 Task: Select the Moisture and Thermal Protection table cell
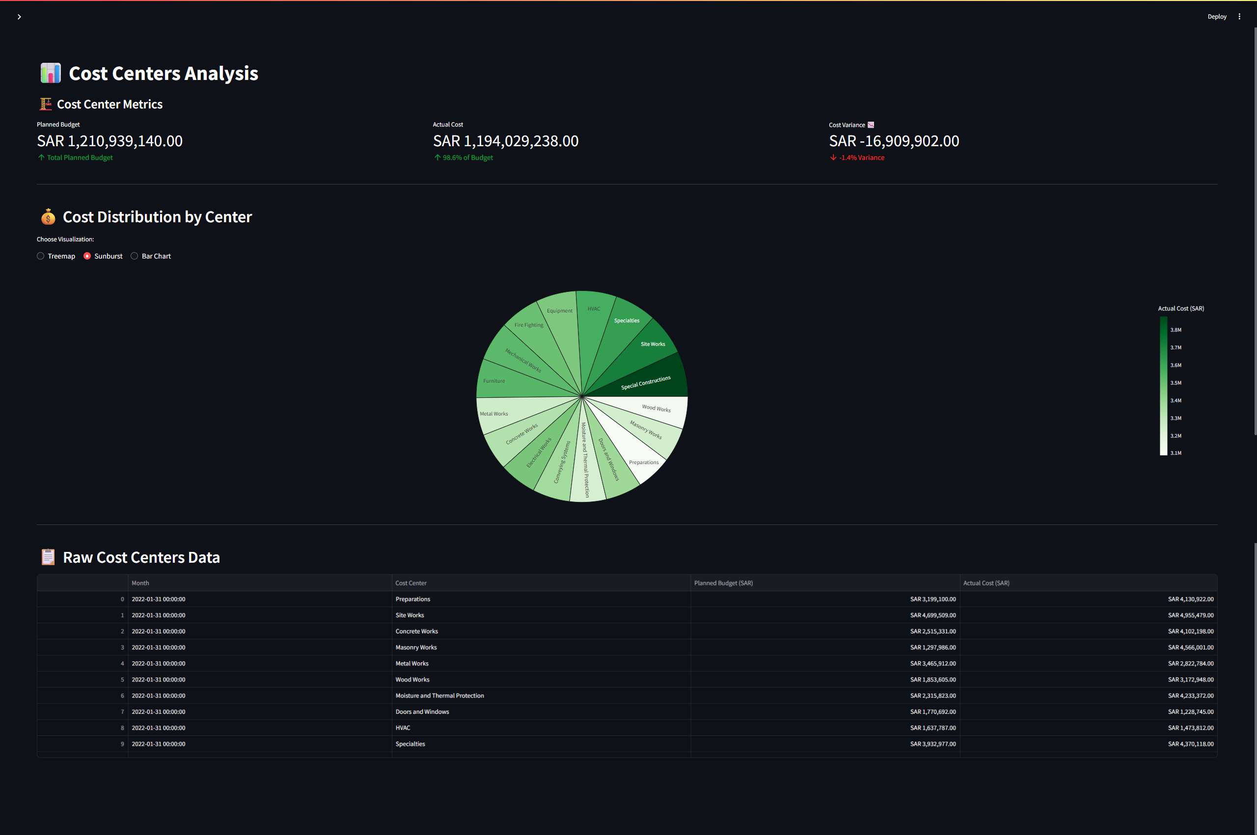click(x=541, y=696)
